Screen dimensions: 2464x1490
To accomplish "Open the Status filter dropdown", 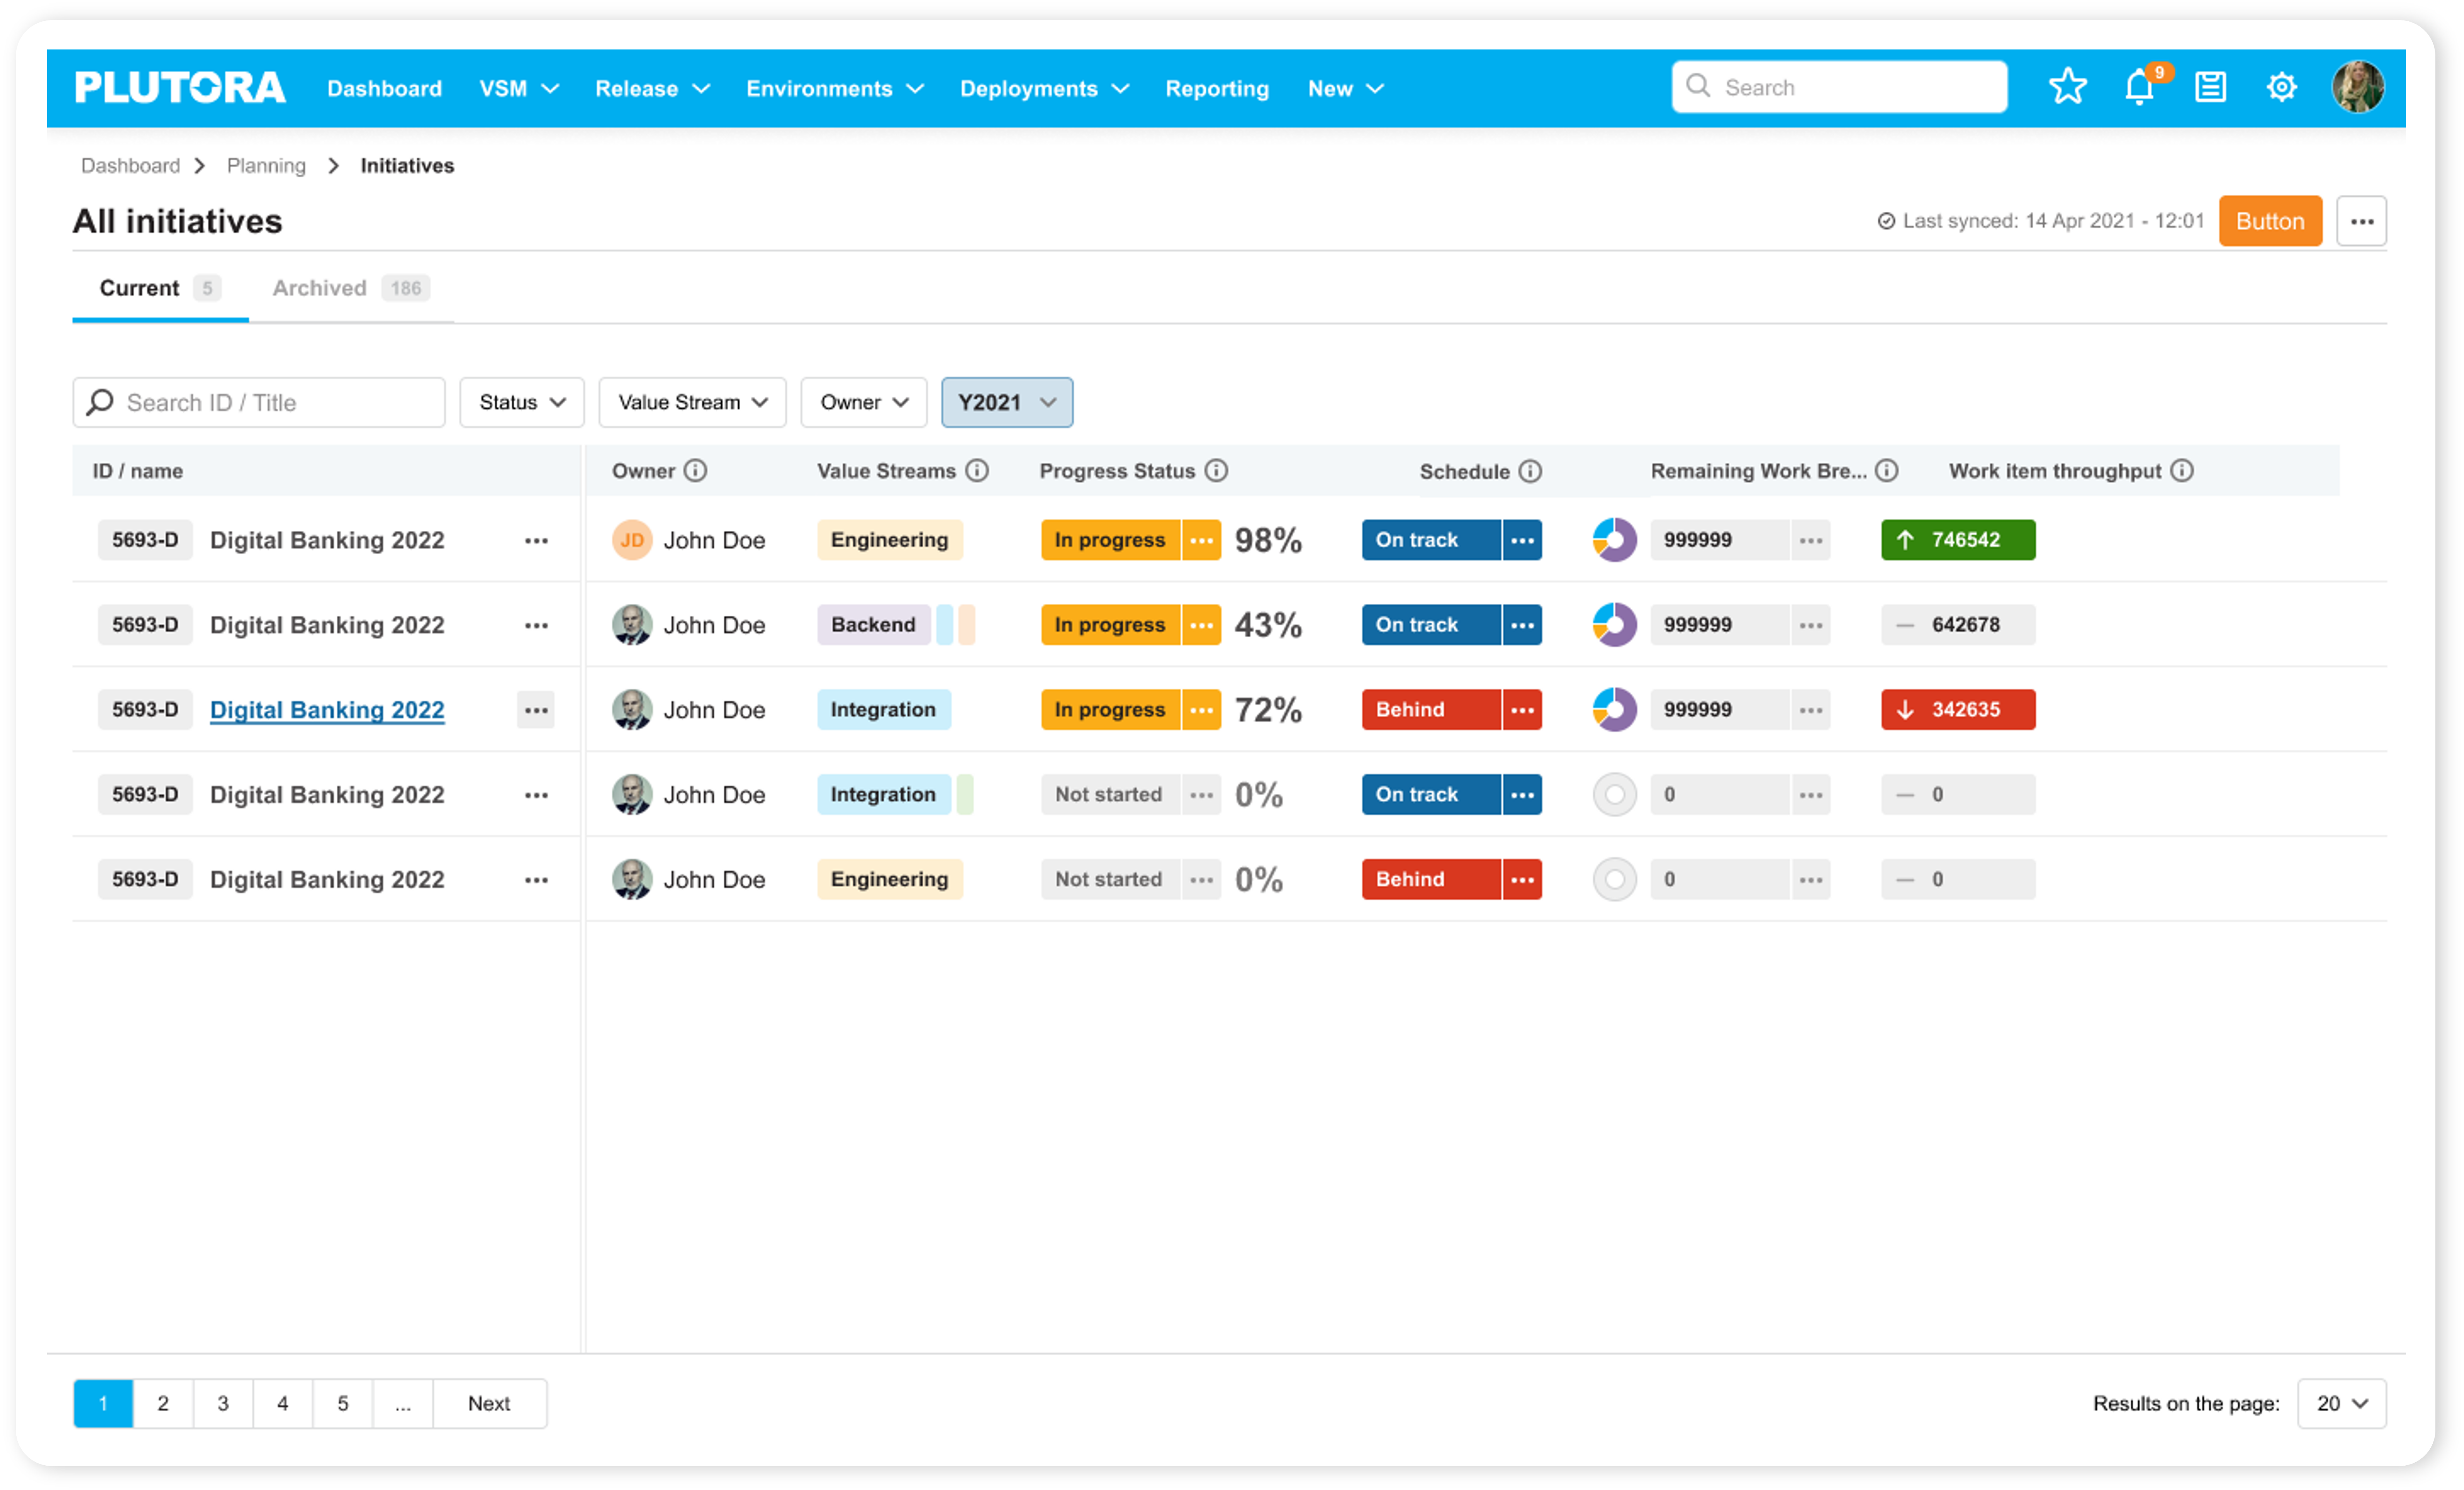I will pyautogui.click(x=521, y=402).
